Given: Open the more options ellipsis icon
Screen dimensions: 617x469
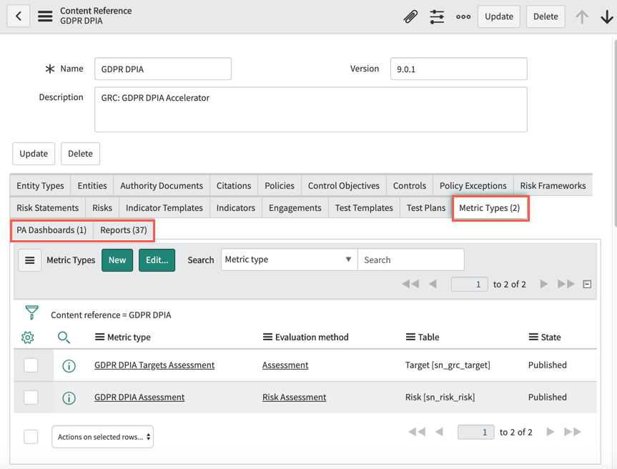Looking at the screenshot, I should [x=463, y=16].
